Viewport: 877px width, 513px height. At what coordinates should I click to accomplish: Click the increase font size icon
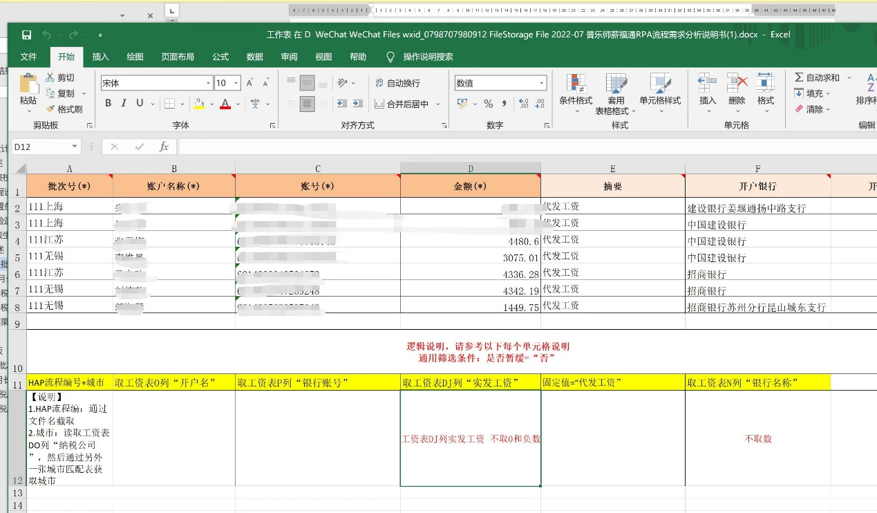tap(249, 83)
